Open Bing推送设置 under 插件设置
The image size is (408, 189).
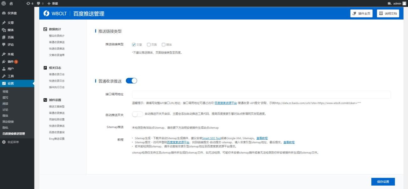[x=57, y=139]
